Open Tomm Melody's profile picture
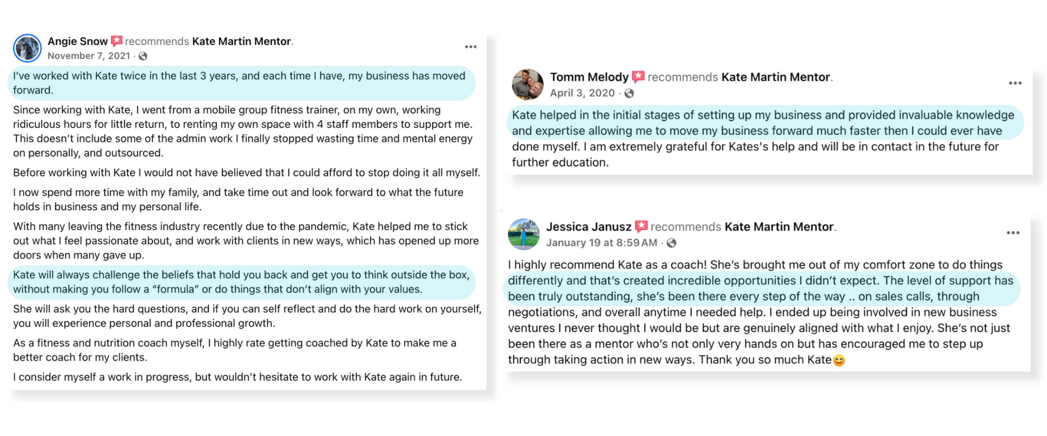 point(528,85)
